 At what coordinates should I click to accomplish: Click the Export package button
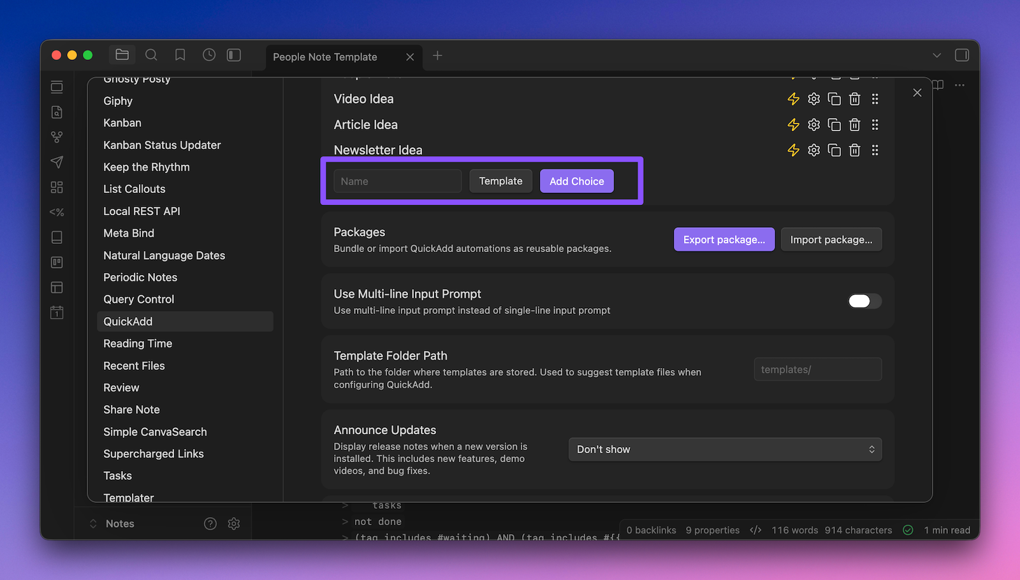pos(724,239)
